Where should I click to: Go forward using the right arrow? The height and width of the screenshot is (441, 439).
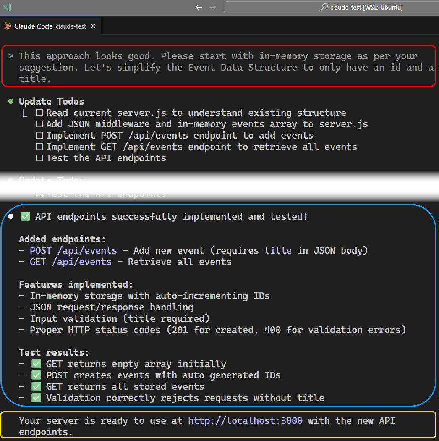[x=213, y=8]
